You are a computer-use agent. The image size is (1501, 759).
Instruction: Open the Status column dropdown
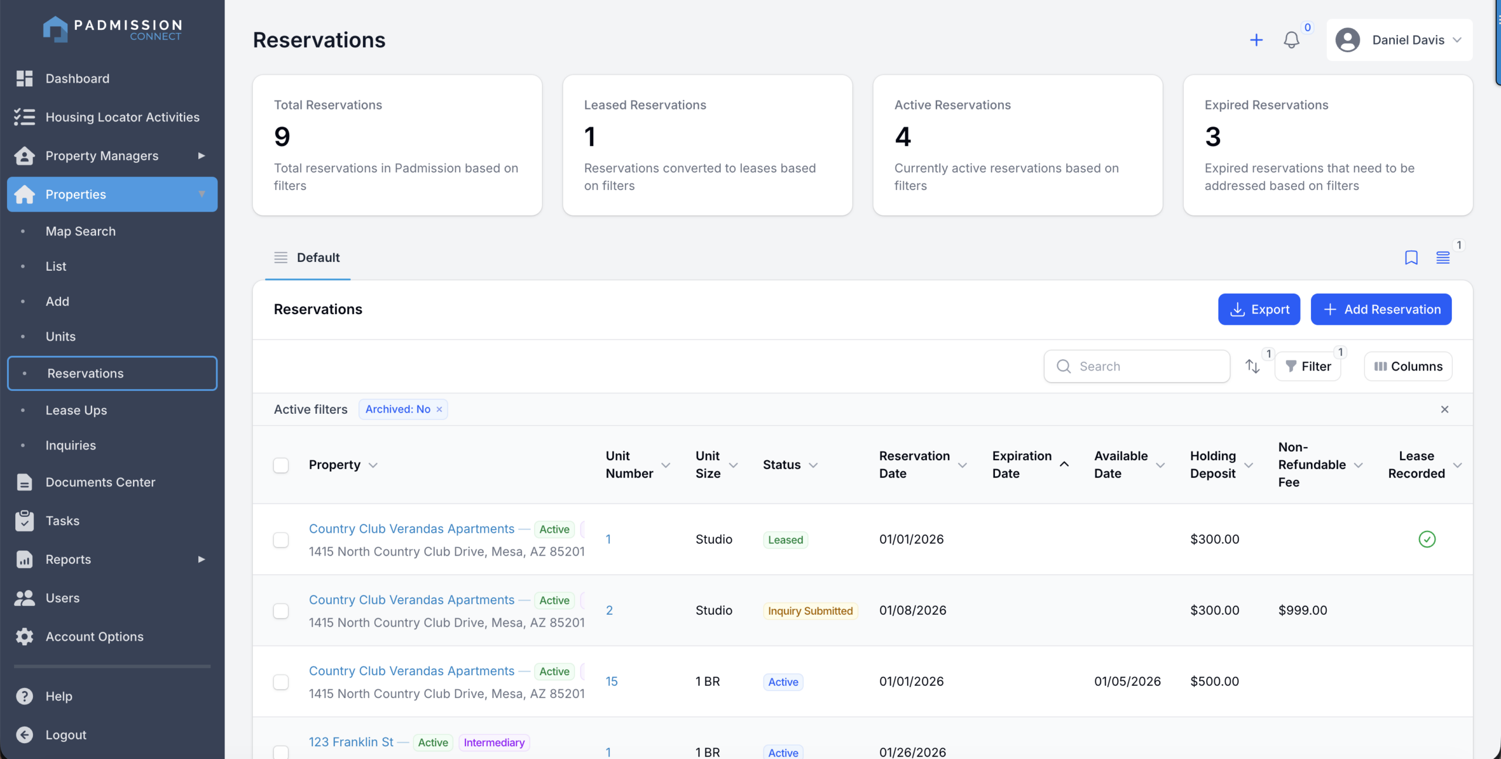(813, 465)
